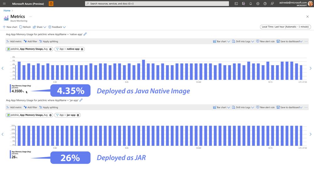The width and height of the screenshot is (314, 177).
Task: Apply splitting on the native-app chart
Action: [49, 41]
